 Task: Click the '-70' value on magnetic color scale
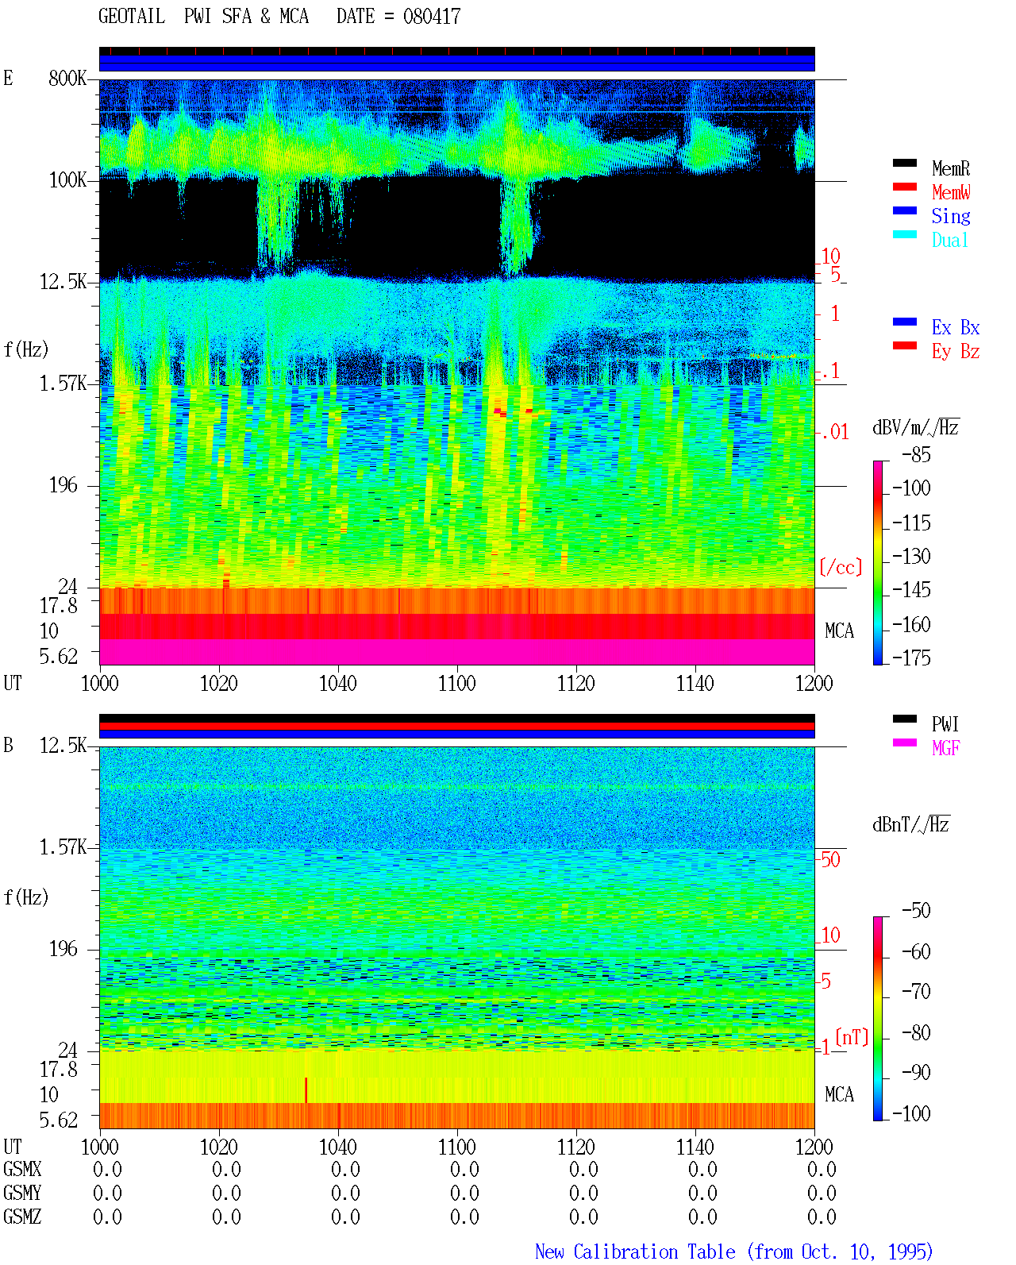[917, 991]
